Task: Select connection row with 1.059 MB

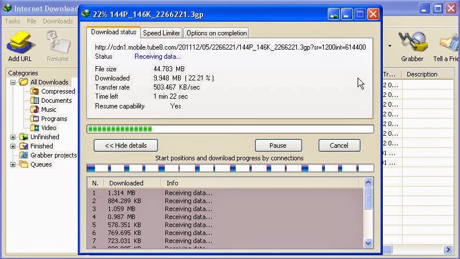Action: tap(225, 209)
